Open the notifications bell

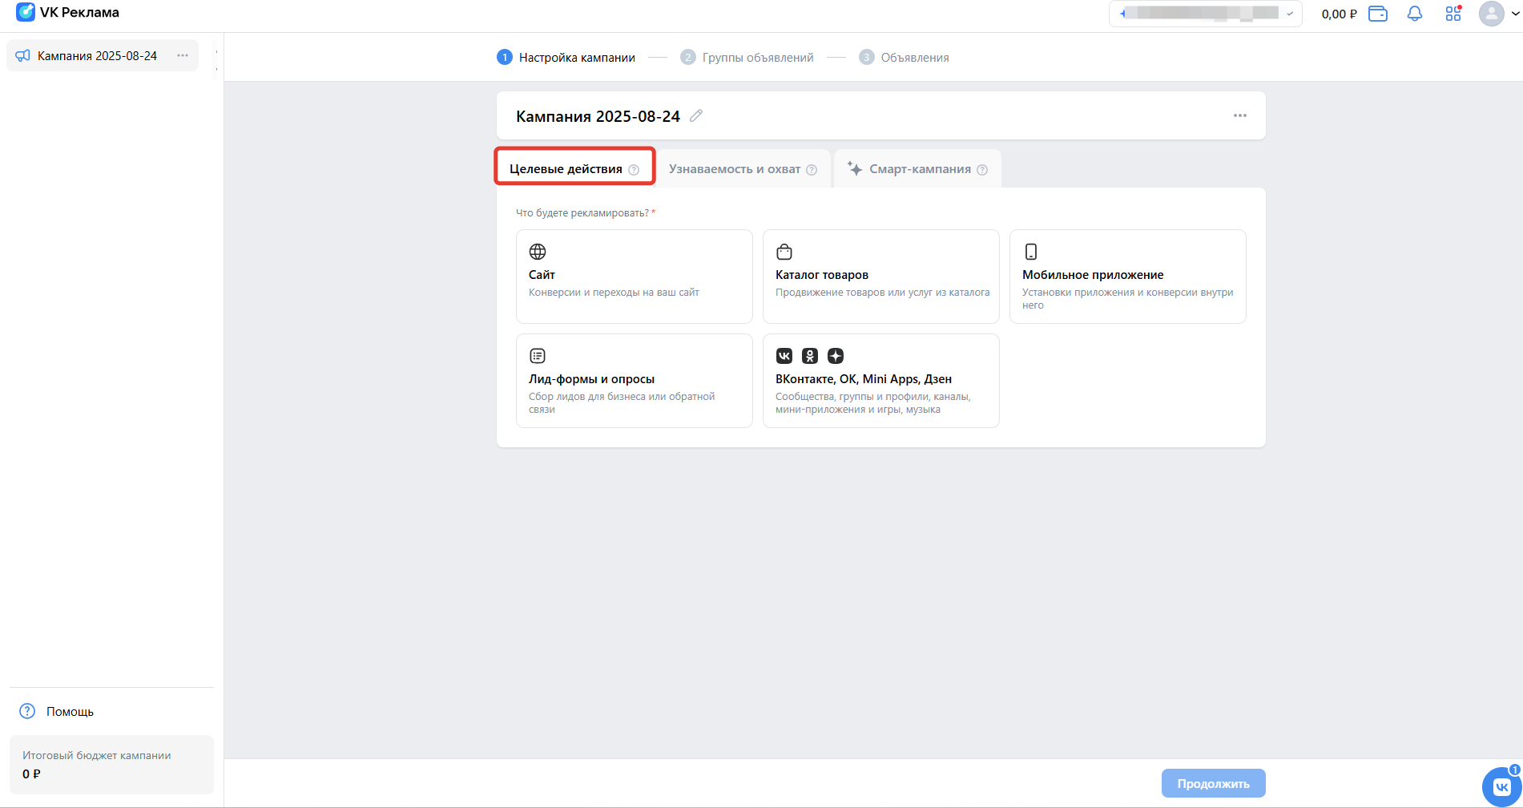pyautogui.click(x=1415, y=14)
